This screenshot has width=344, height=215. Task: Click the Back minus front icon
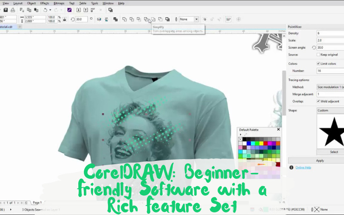coord(160,19)
